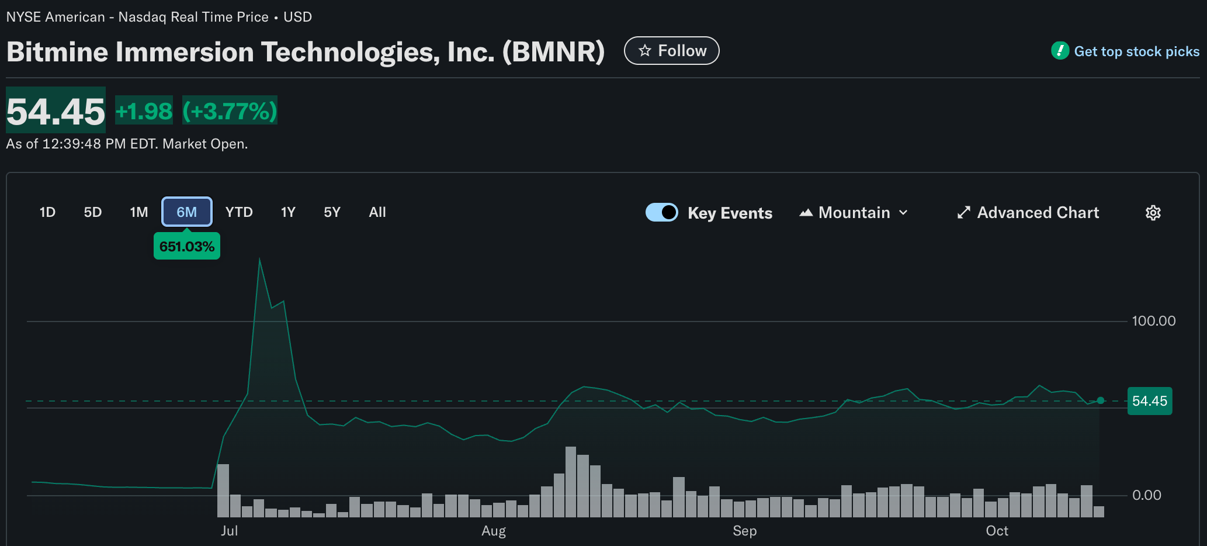Click the diagonal arrows icon for Advanced Chart
This screenshot has width=1207, height=546.
tap(964, 212)
